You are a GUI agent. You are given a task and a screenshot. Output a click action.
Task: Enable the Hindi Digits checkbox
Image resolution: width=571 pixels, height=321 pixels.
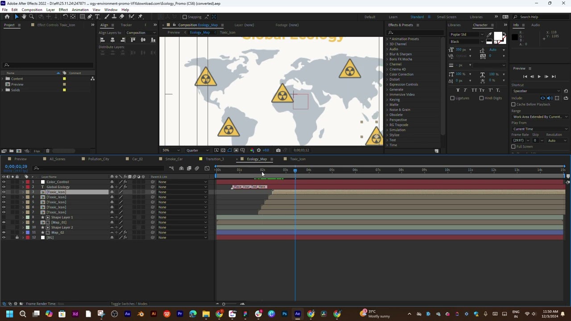[481, 98]
